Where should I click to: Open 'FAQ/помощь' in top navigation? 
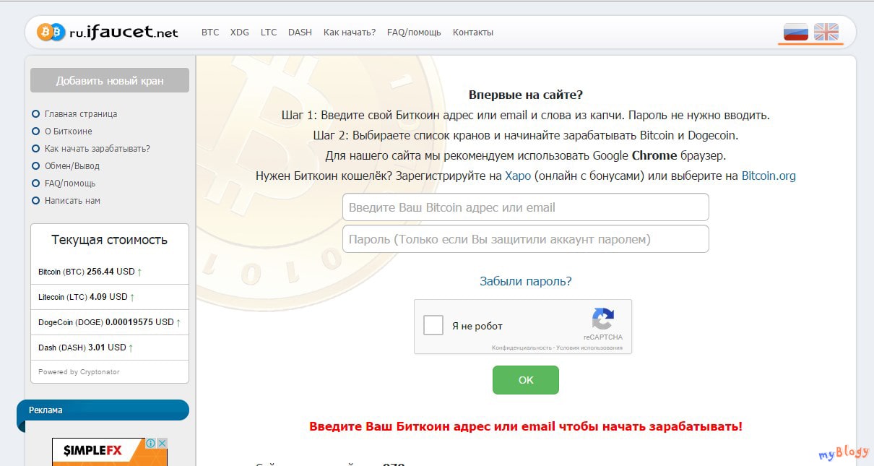(414, 33)
